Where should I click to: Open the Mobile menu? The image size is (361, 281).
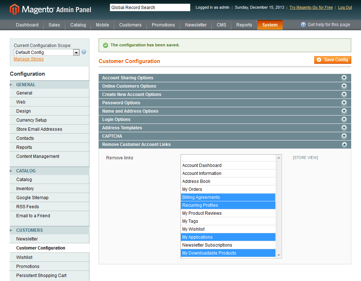click(x=103, y=25)
